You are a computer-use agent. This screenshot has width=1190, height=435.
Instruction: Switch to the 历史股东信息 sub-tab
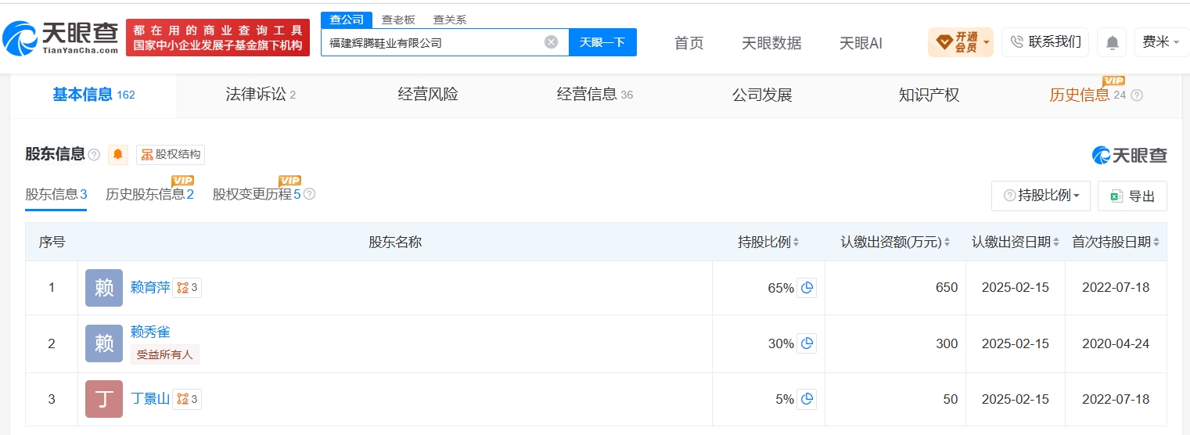tap(149, 194)
